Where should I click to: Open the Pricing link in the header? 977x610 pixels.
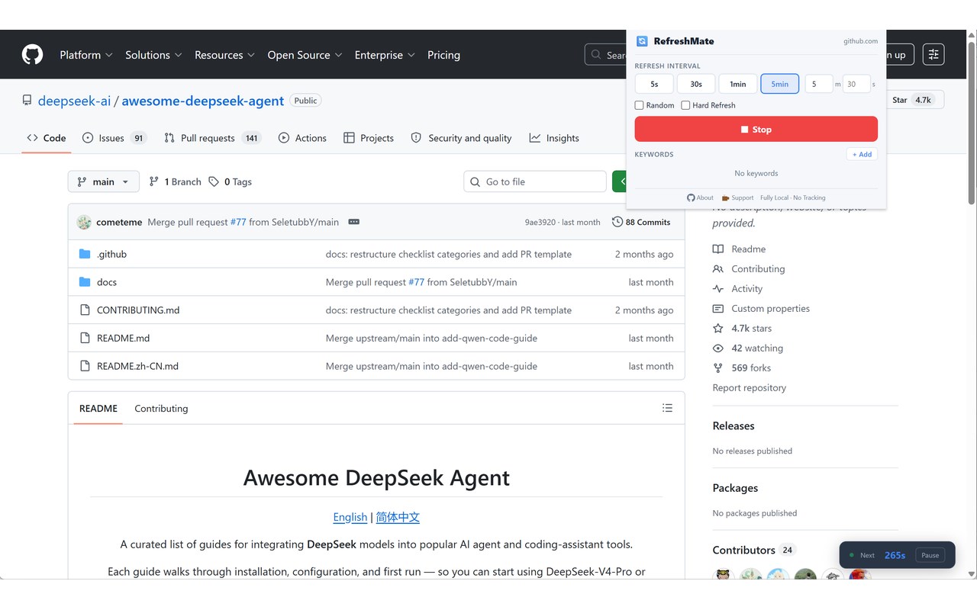coord(443,55)
